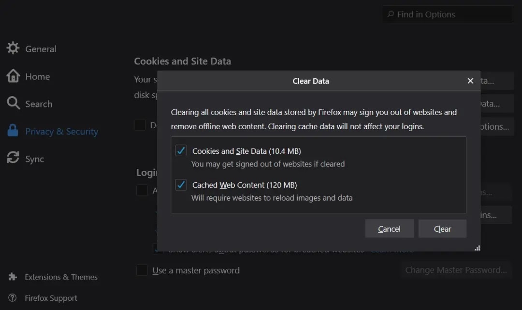The width and height of the screenshot is (522, 310).
Task: Open the Extensions & Themes link
Action: tap(61, 277)
